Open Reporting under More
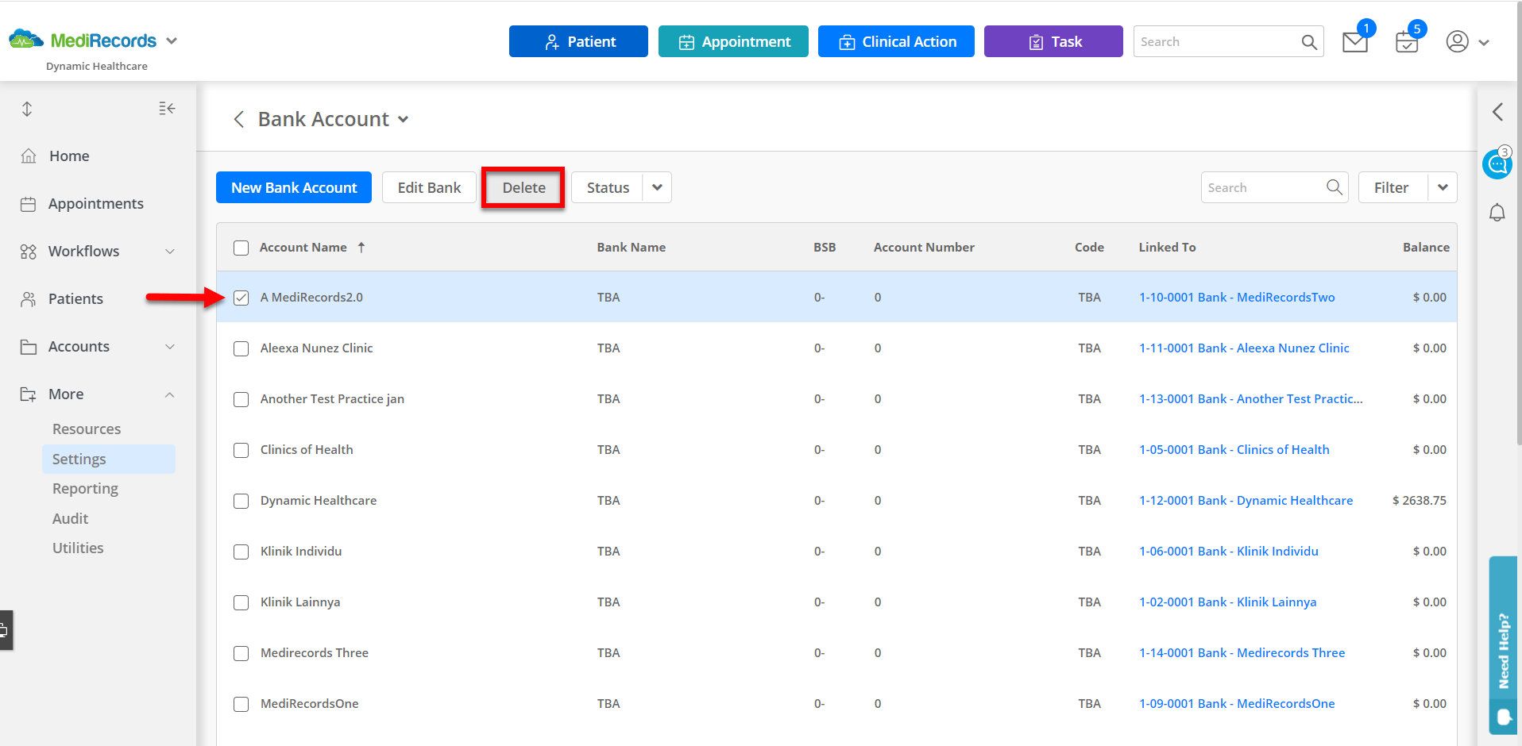Viewport: 1522px width, 746px height. (85, 489)
